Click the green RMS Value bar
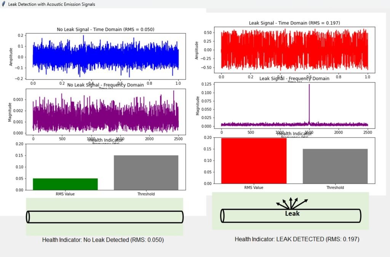 65,184
